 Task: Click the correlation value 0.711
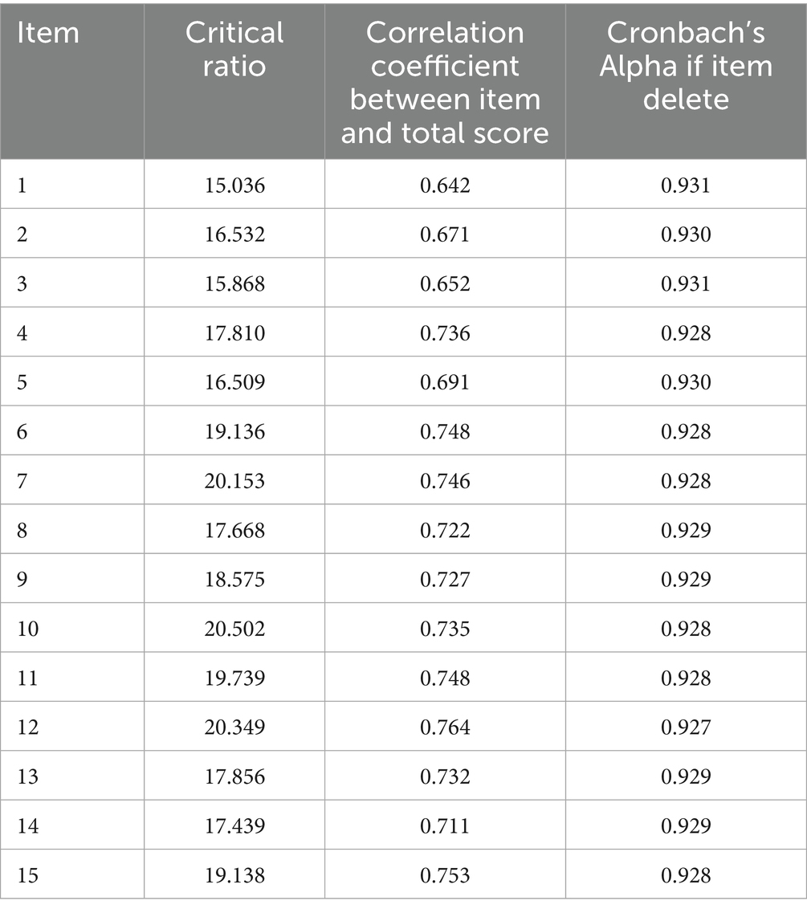coord(445,825)
